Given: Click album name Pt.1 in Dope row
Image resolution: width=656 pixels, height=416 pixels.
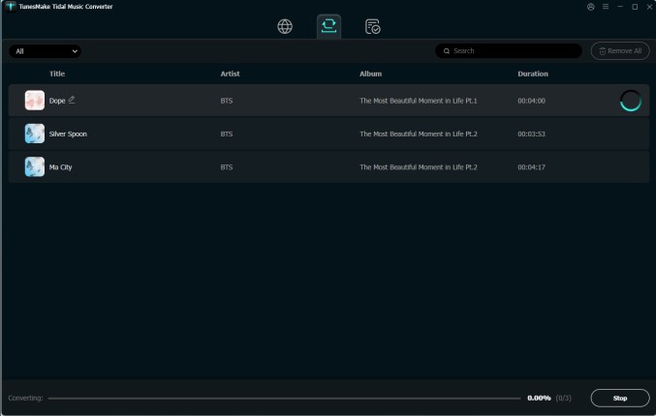Looking at the screenshot, I should (x=419, y=101).
